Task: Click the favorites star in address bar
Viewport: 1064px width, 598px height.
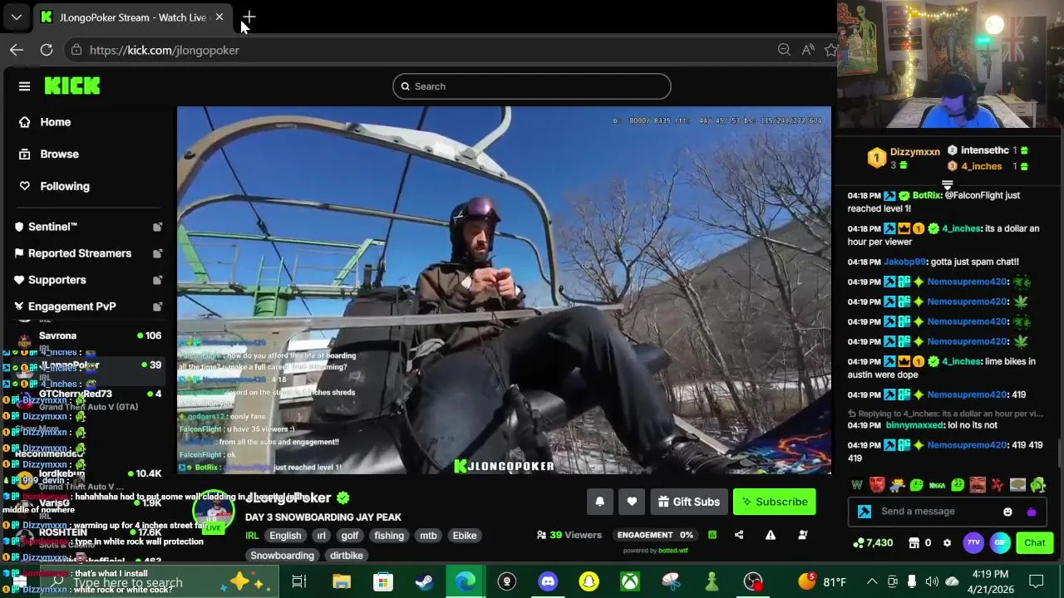Action: pyautogui.click(x=830, y=50)
